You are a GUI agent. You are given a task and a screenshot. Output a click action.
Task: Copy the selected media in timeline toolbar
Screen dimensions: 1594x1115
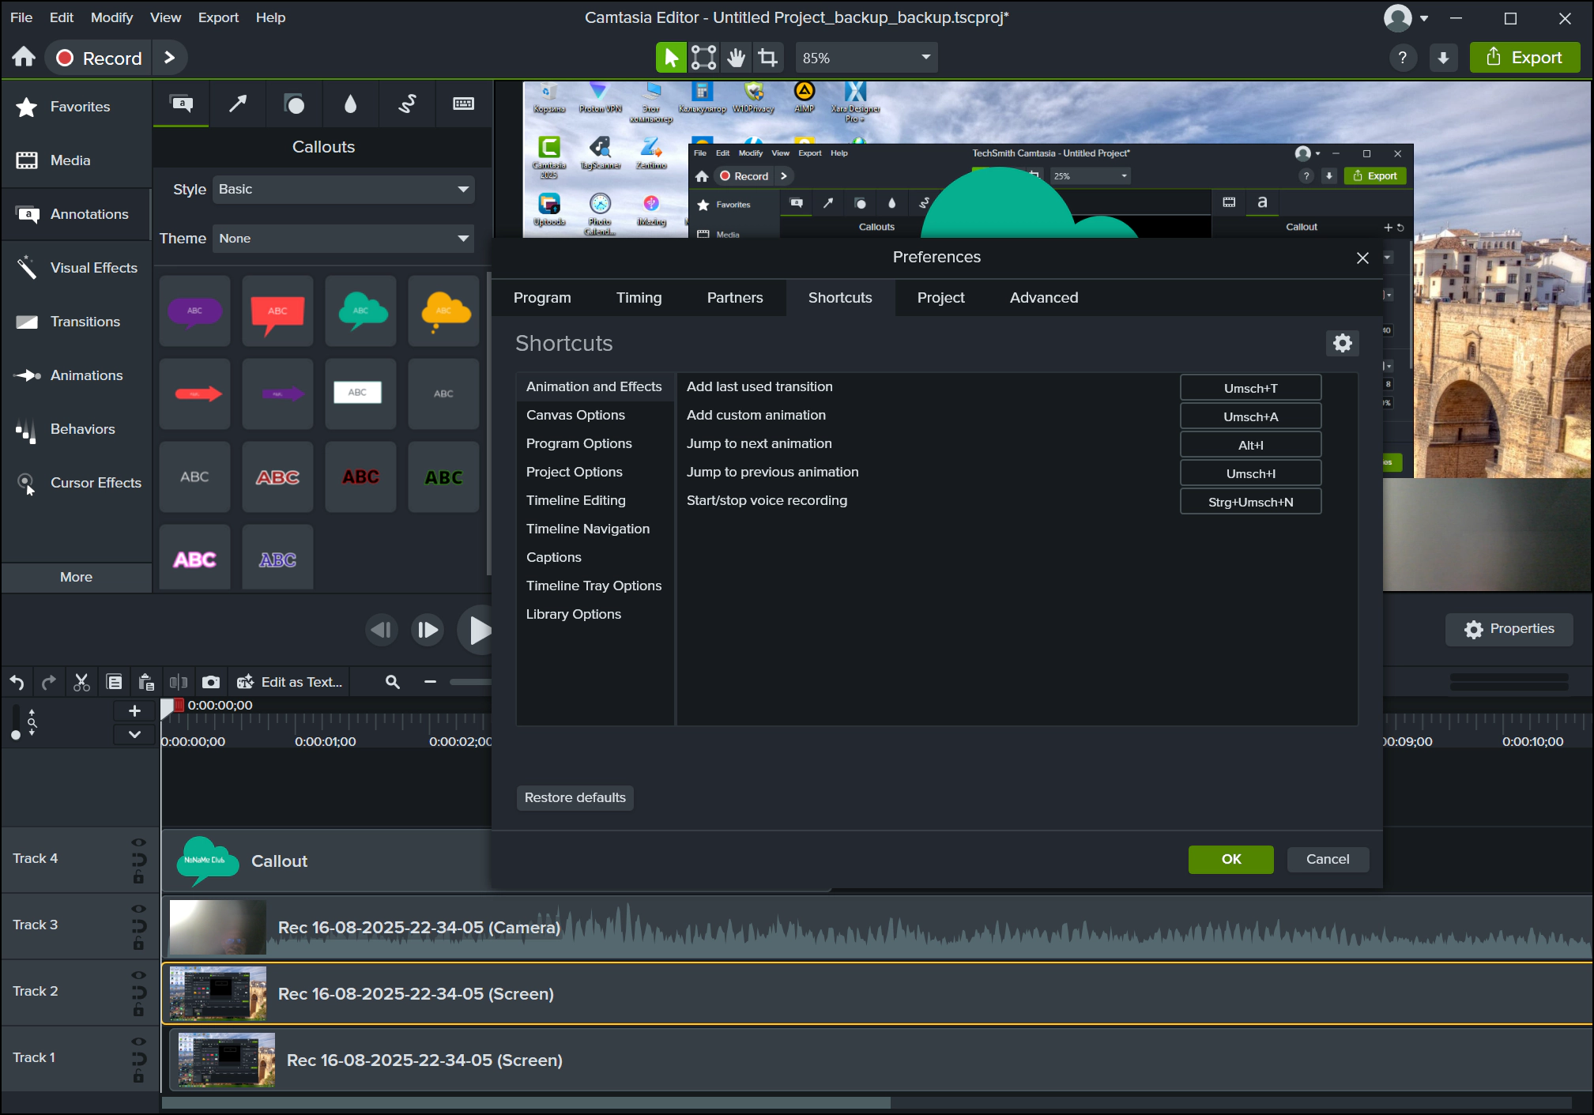[x=114, y=682]
